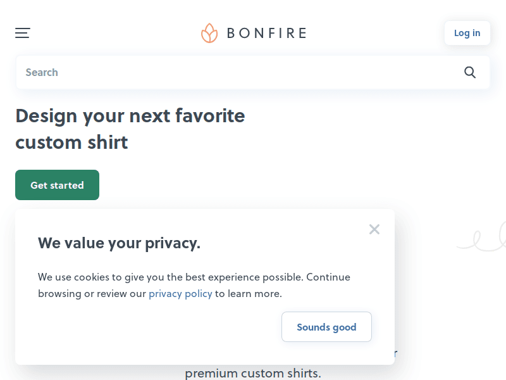Click inside the Search input field
Viewport: 506px width, 380px height.
pos(190,72)
